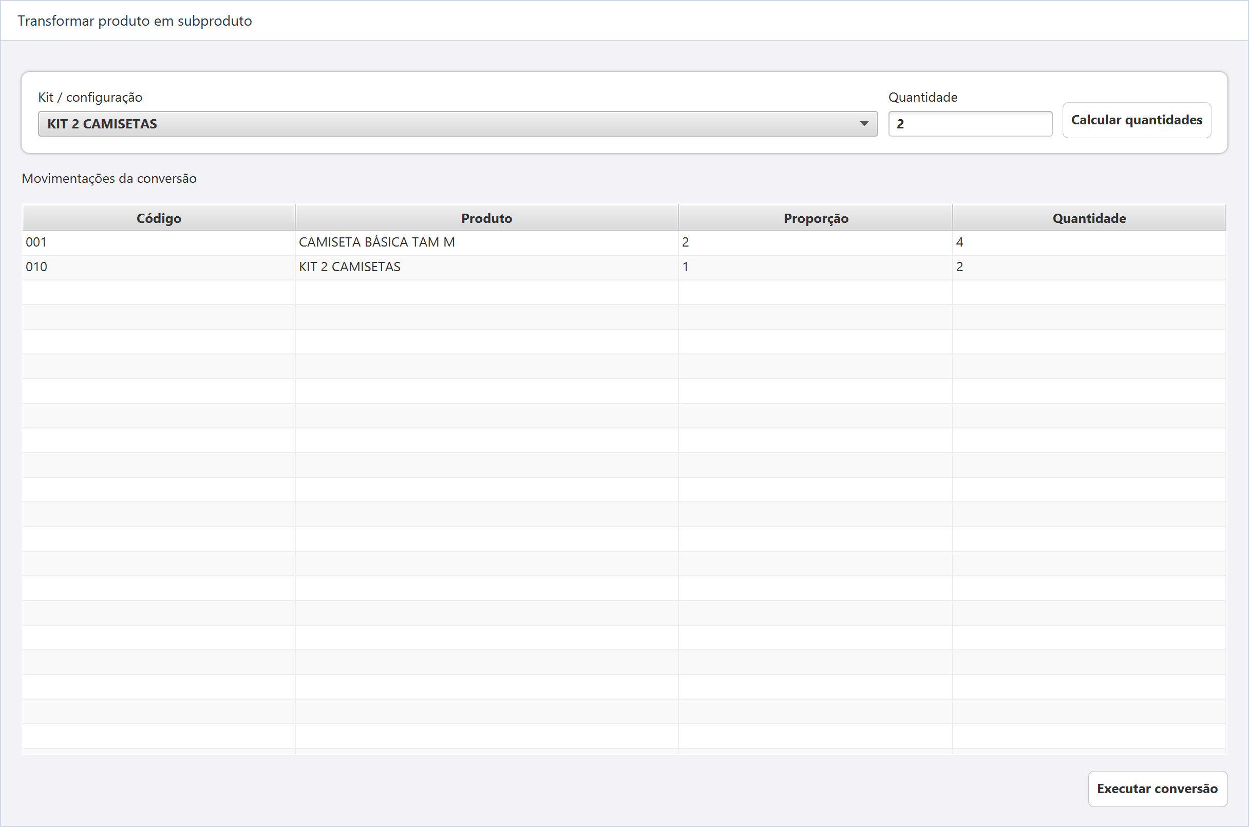
Task: Select the CAMISETA BÁSICA TAM M cell
Action: pyautogui.click(x=487, y=242)
